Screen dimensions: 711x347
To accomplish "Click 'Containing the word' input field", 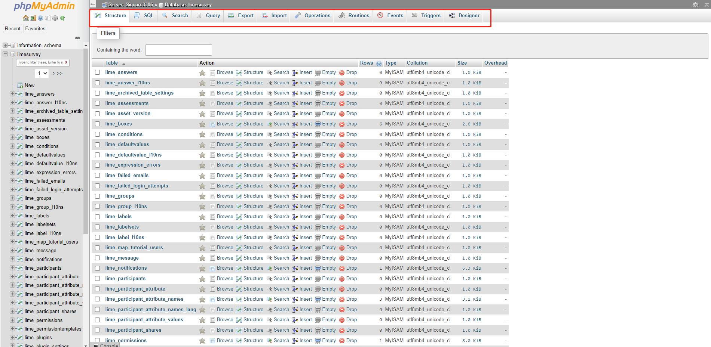I will [x=179, y=50].
